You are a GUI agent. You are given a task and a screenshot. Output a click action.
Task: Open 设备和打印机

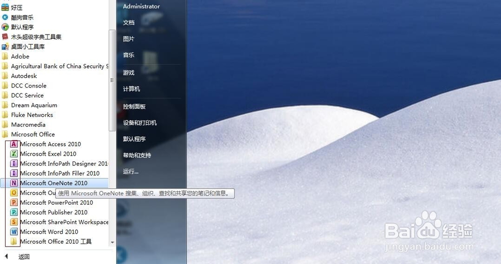pos(140,123)
